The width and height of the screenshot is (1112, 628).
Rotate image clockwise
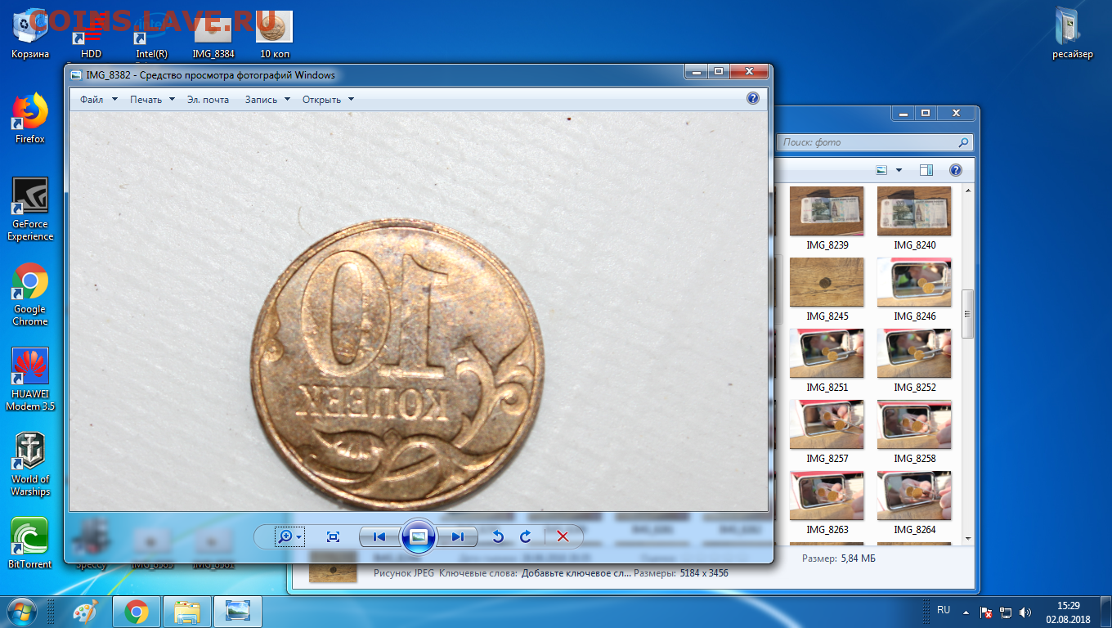coord(526,536)
